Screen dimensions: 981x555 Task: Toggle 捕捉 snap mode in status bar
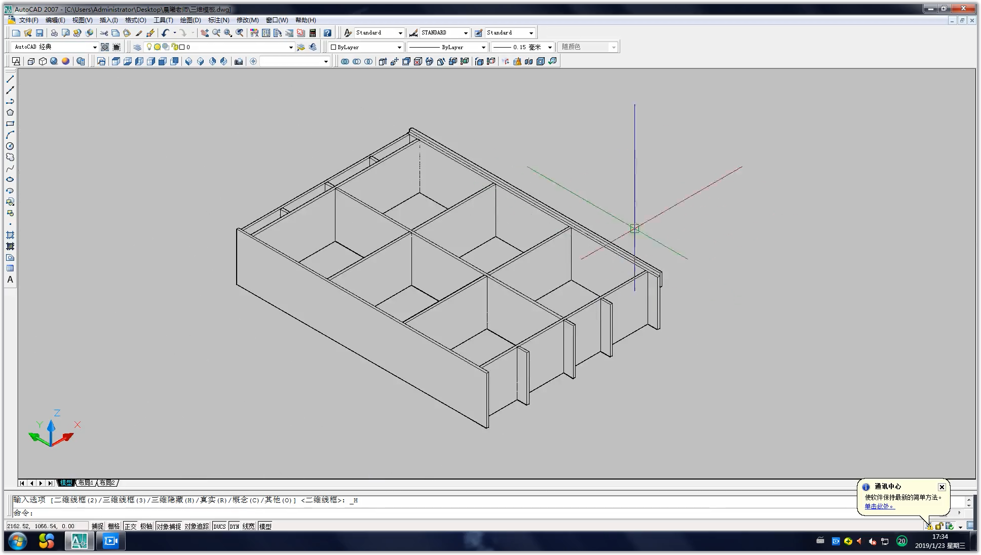(97, 526)
